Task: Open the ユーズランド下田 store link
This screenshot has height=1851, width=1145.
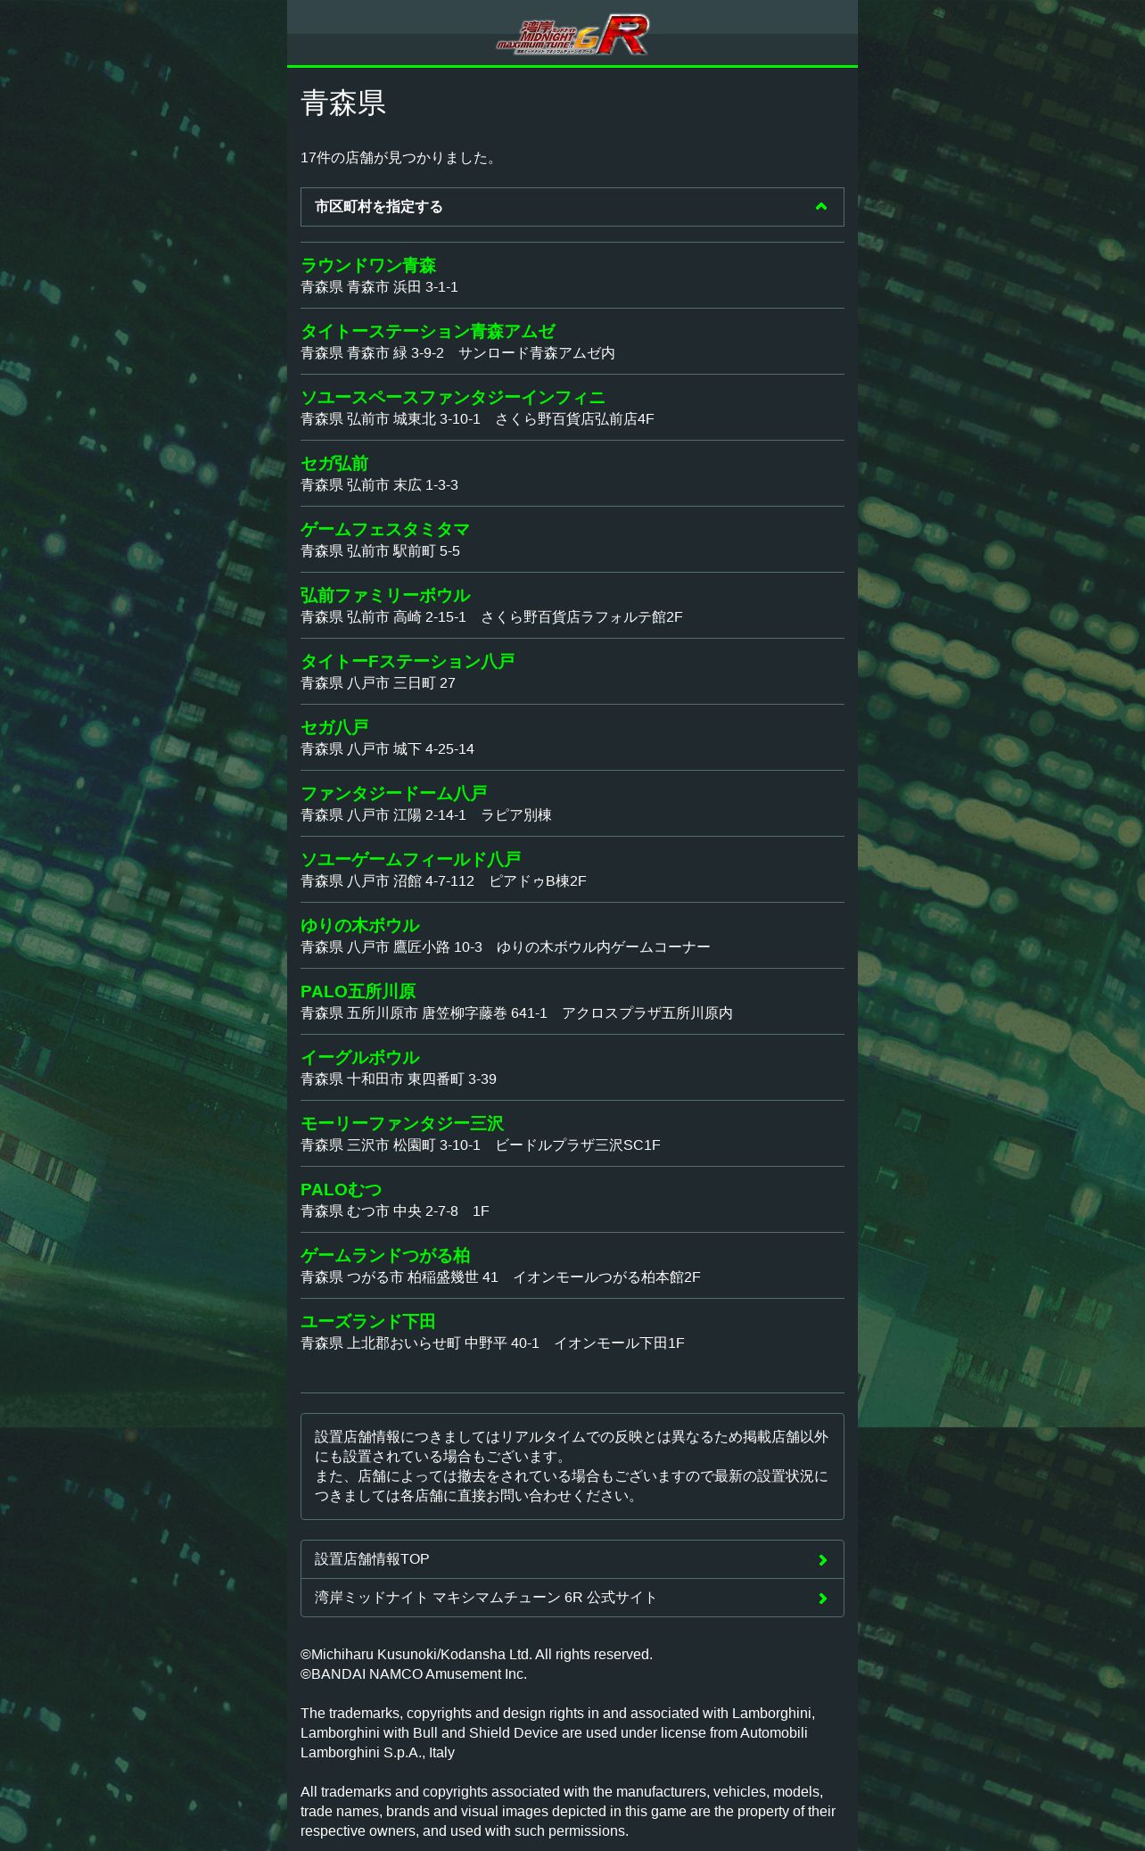Action: point(368,1321)
